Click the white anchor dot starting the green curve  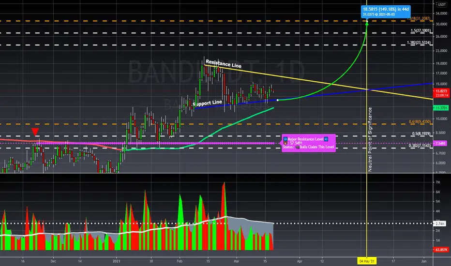(x=278, y=100)
